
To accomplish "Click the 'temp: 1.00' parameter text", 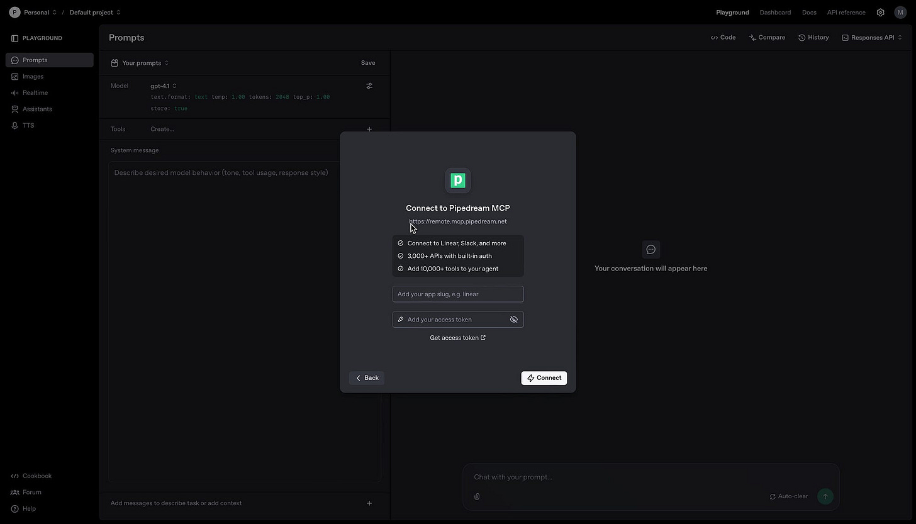I will point(228,98).
